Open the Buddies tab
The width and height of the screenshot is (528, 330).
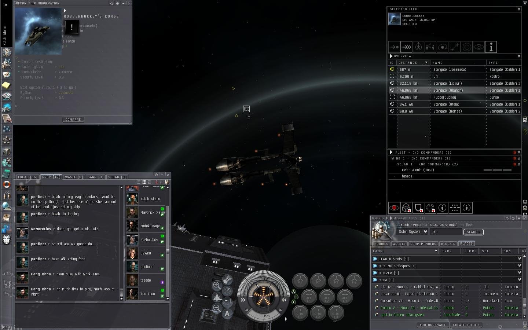point(381,243)
